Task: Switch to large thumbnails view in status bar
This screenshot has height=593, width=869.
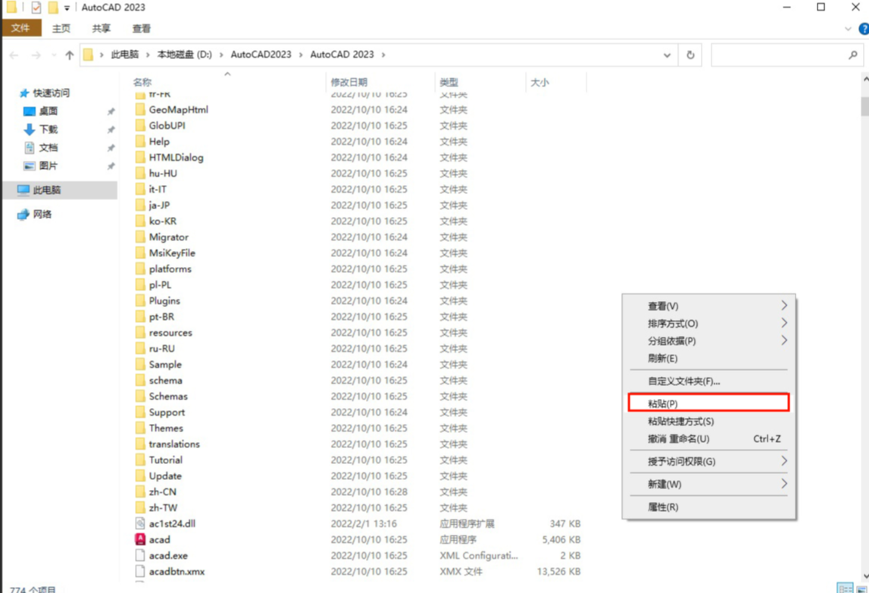Action: point(860,588)
